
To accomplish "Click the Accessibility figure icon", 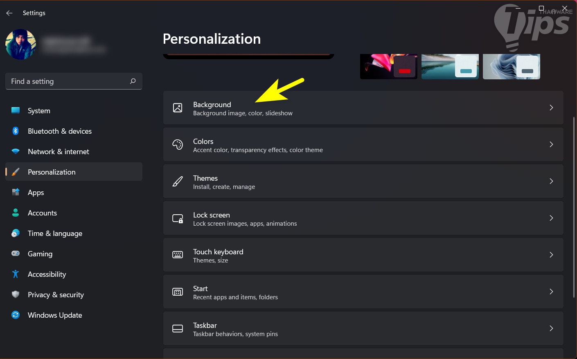I will click(x=16, y=274).
